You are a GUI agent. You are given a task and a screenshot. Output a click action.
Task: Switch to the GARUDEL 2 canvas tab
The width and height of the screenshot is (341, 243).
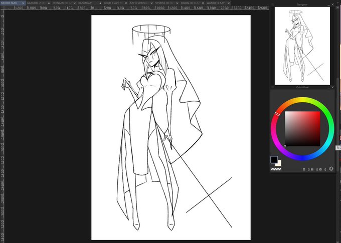pyautogui.click(x=36, y=3)
